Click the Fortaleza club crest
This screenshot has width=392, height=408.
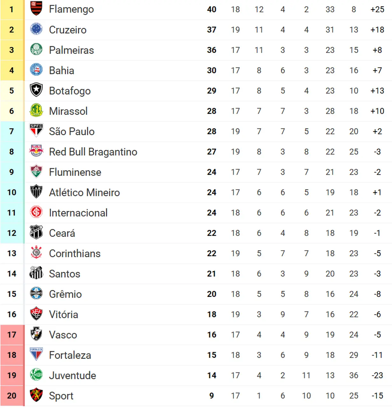(36, 355)
